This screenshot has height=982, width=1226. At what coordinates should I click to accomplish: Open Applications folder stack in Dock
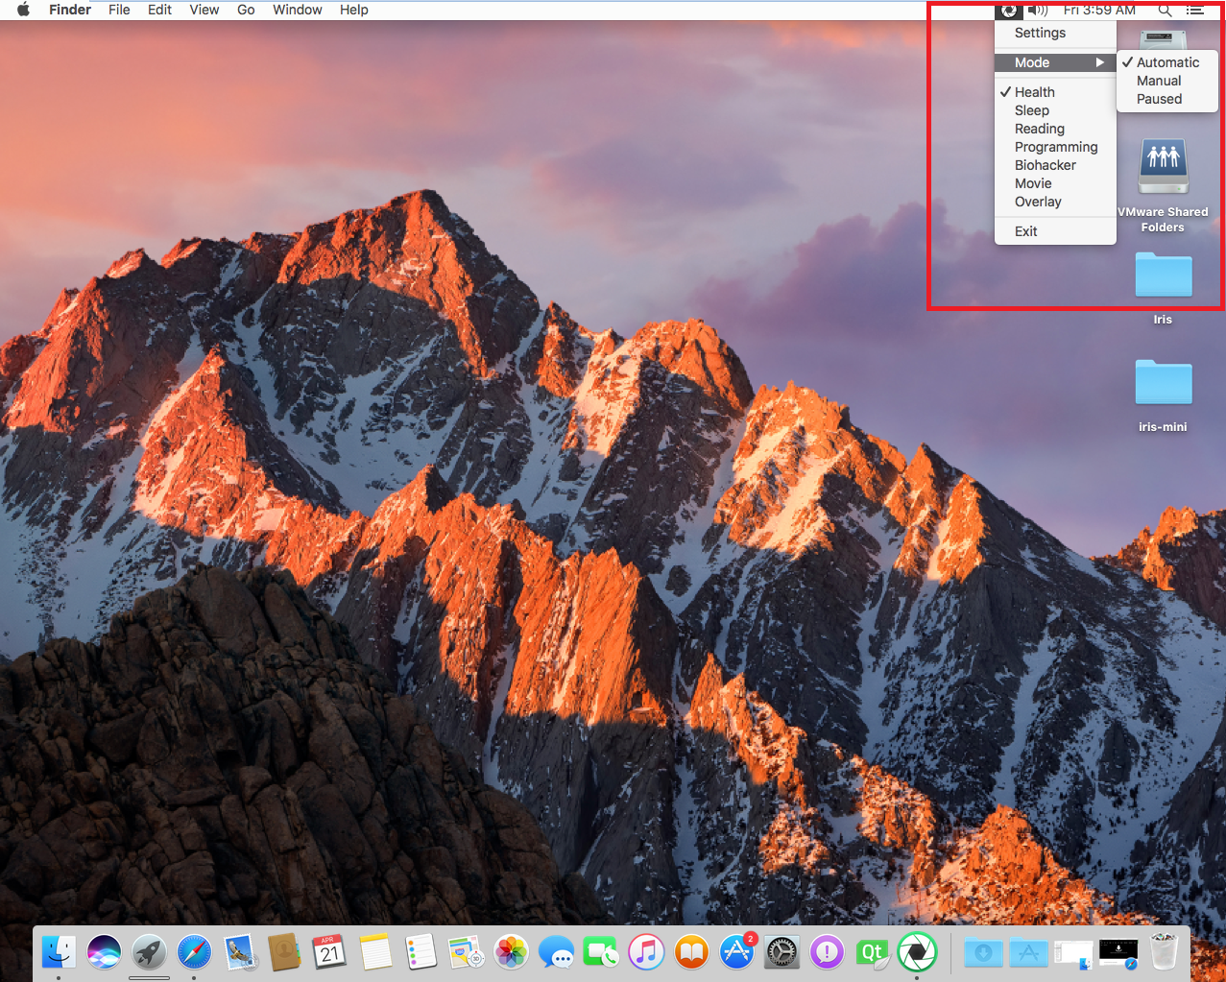point(1028,952)
